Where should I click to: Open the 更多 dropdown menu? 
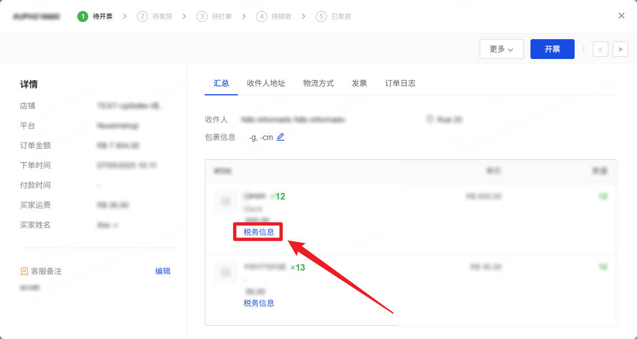pos(501,49)
